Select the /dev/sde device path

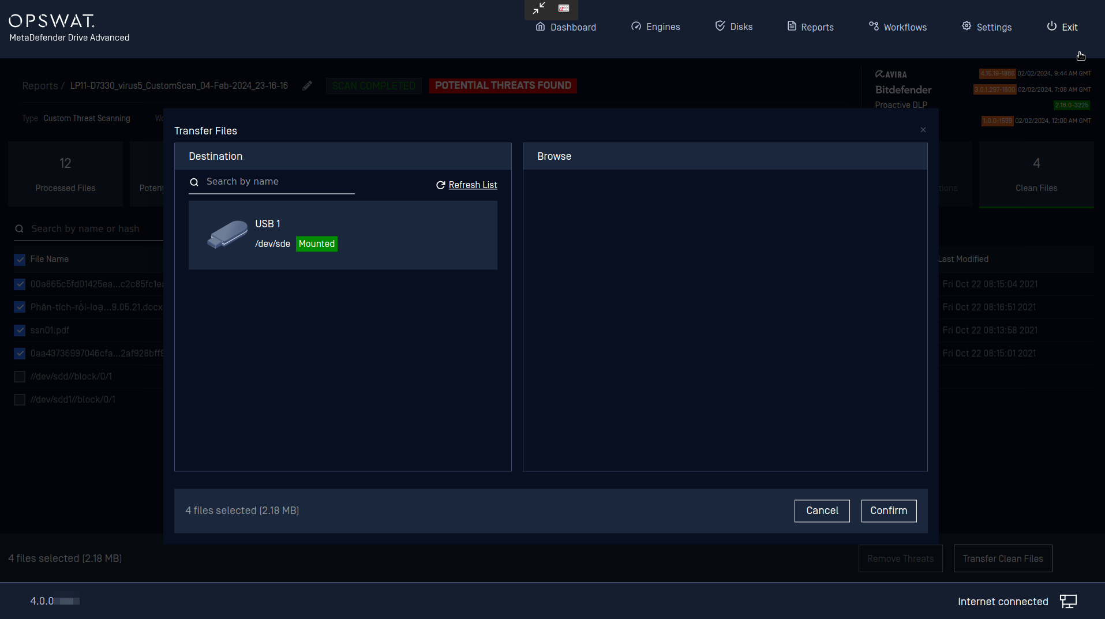coord(272,244)
